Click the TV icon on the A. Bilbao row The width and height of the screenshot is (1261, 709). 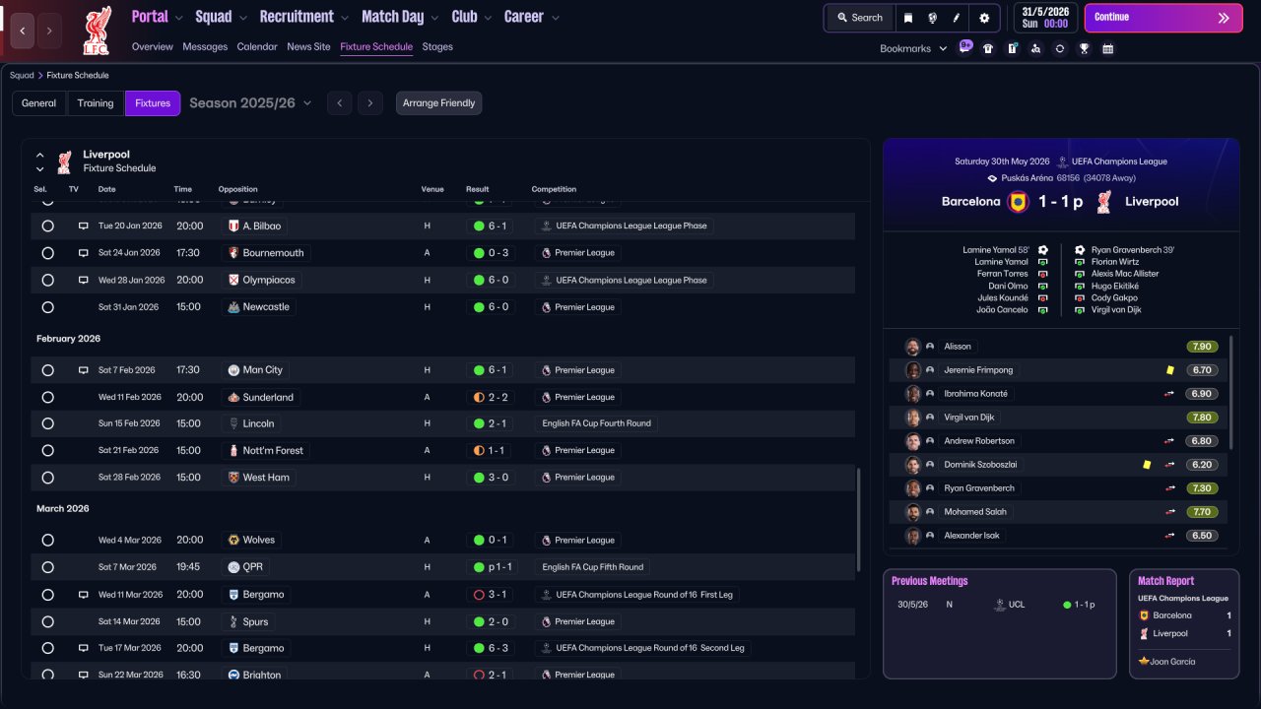pyautogui.click(x=84, y=226)
